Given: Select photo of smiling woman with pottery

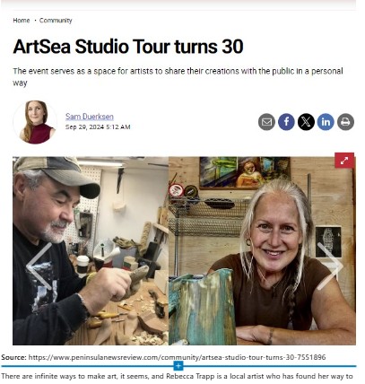Looking at the screenshot, I should (x=262, y=250).
